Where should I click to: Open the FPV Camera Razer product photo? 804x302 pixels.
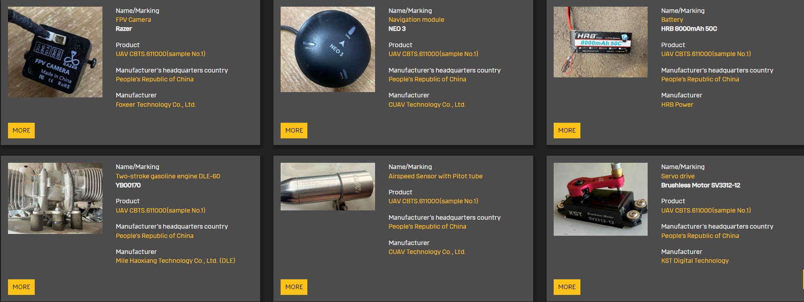[55, 52]
